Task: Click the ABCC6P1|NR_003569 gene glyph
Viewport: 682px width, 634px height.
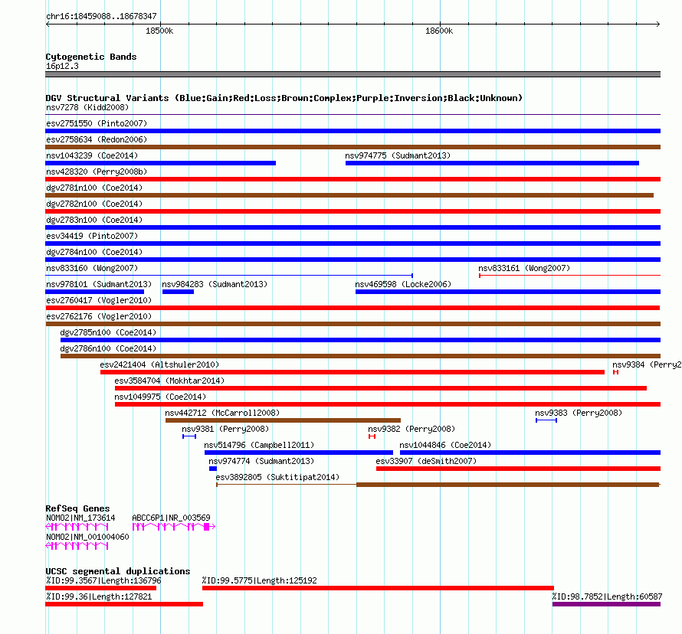Action: point(174,527)
